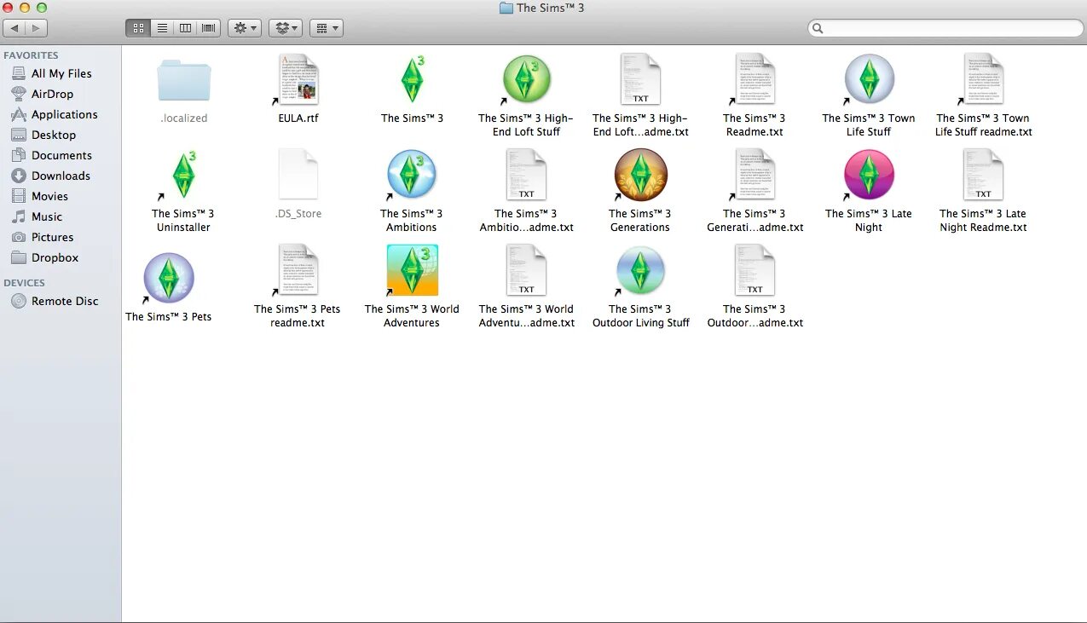Select The Sims 3 Generations brown icon
This screenshot has height=623, width=1087.
point(640,175)
